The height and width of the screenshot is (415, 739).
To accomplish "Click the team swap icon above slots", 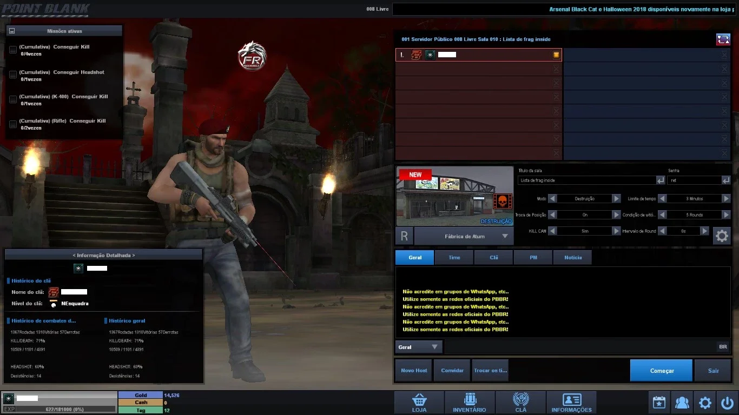I will coord(723,39).
